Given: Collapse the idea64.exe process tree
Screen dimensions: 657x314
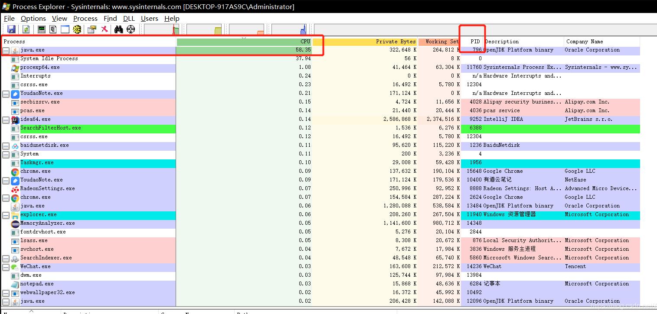Looking at the screenshot, I should pyautogui.click(x=6, y=120).
